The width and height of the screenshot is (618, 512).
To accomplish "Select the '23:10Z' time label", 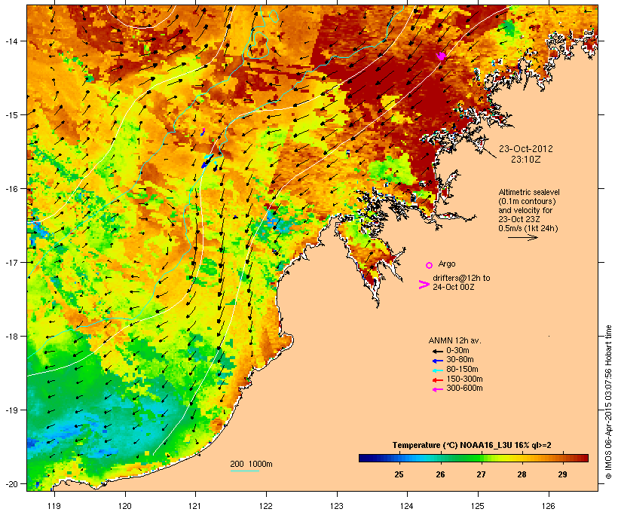I will 526,160.
